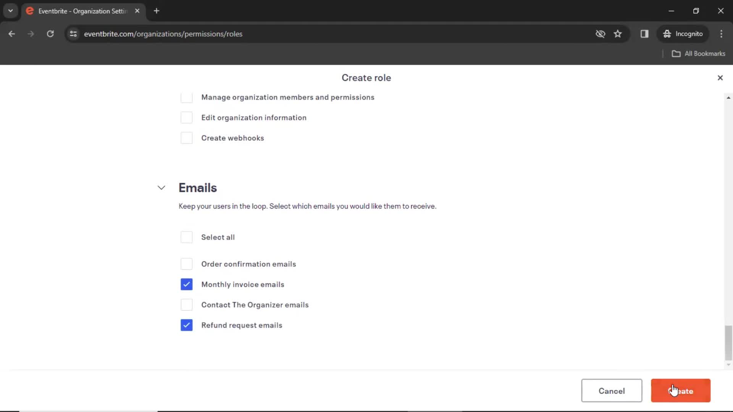Click the Incognito profile icon
The image size is (733, 412).
click(667, 34)
